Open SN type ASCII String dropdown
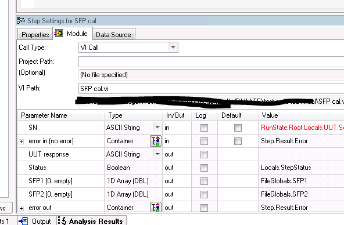Viewport: 344px width, 225px height. pos(157,128)
